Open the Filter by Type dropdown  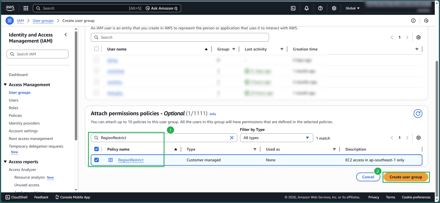(276, 138)
